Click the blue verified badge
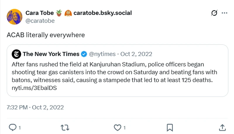This screenshot has width=234, height=134. click(84, 54)
